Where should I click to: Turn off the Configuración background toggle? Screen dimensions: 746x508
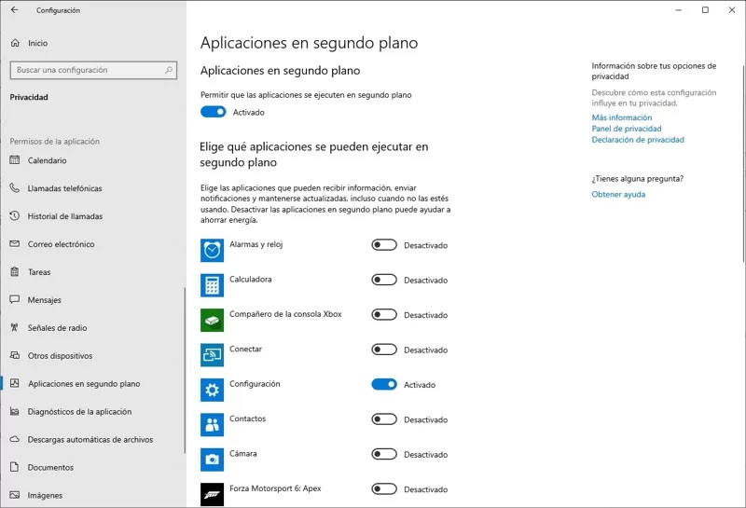(x=384, y=384)
